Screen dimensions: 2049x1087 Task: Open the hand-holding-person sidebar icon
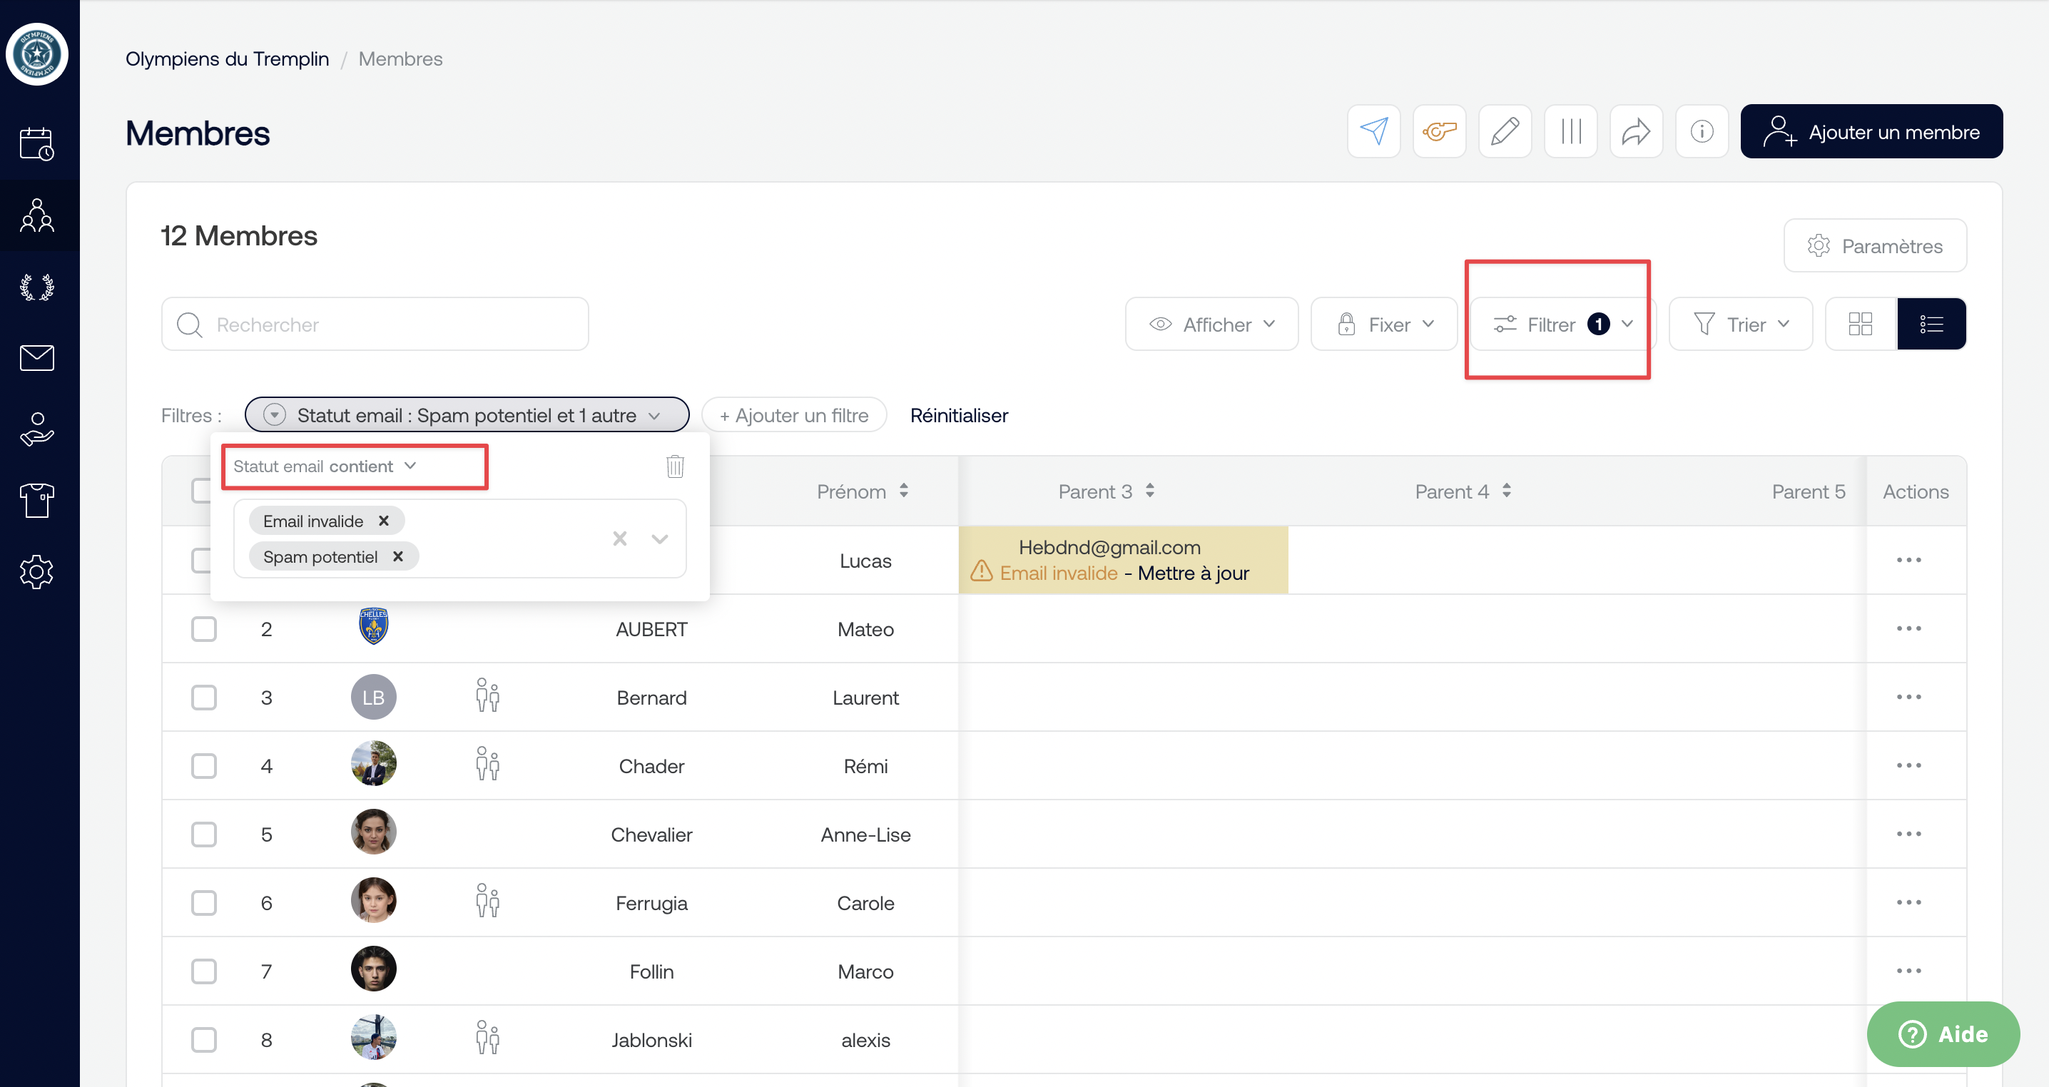coord(36,429)
